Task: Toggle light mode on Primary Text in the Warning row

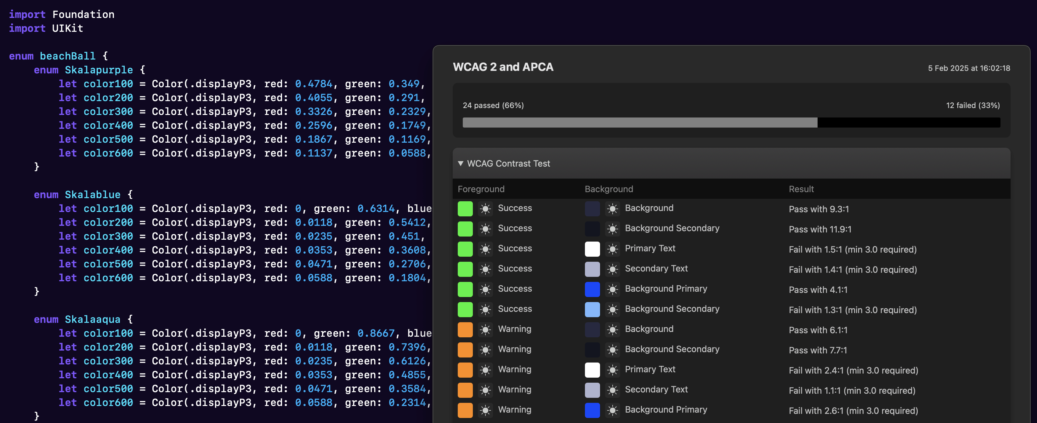Action: (x=612, y=369)
